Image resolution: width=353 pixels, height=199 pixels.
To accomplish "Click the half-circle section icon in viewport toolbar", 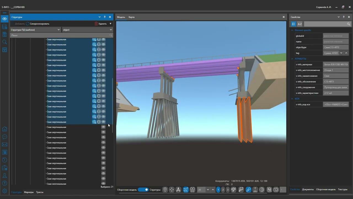I will tap(262, 190).
